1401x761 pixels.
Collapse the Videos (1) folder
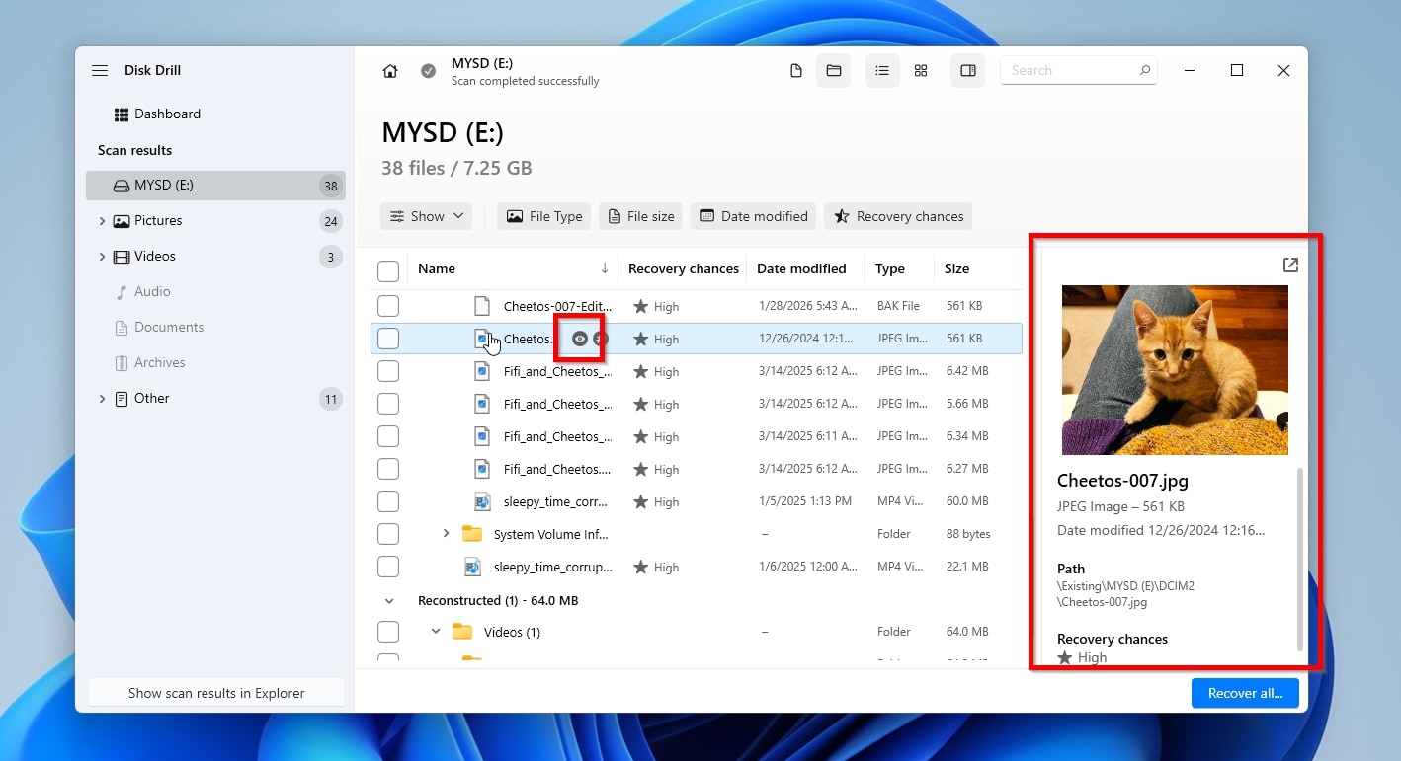pos(436,632)
